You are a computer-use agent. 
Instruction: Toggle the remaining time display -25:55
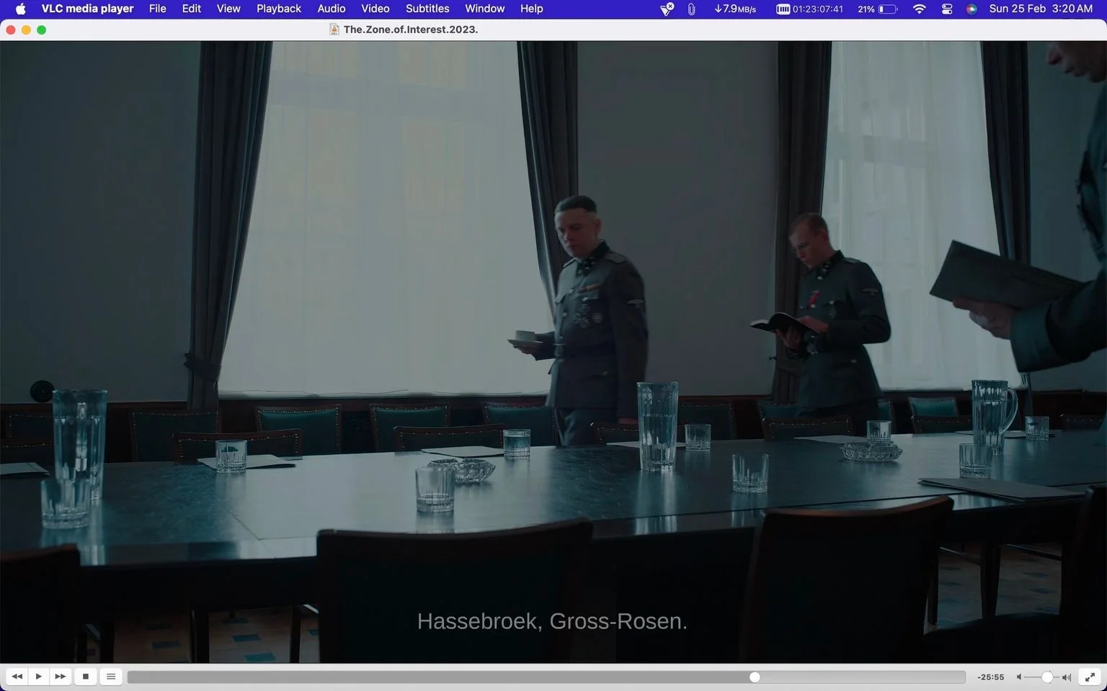[991, 677]
